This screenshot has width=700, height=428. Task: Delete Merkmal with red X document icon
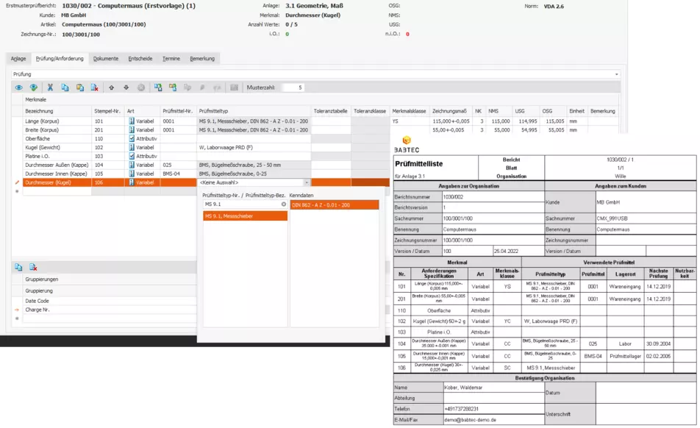[x=95, y=88]
